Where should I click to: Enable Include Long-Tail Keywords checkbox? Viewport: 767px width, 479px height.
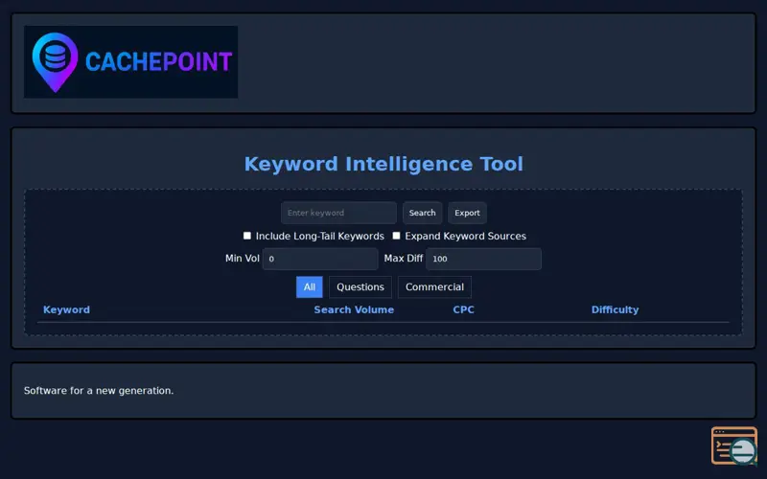coord(247,236)
